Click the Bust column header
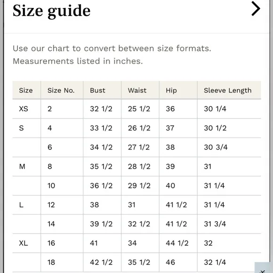Image resolution: width=273 pixels, height=273 pixels. [97, 90]
